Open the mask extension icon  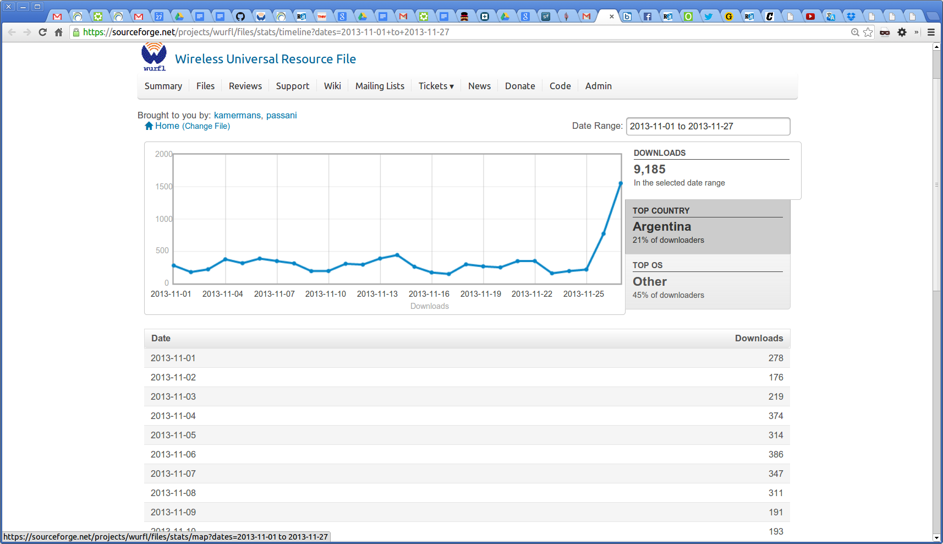[x=885, y=32]
